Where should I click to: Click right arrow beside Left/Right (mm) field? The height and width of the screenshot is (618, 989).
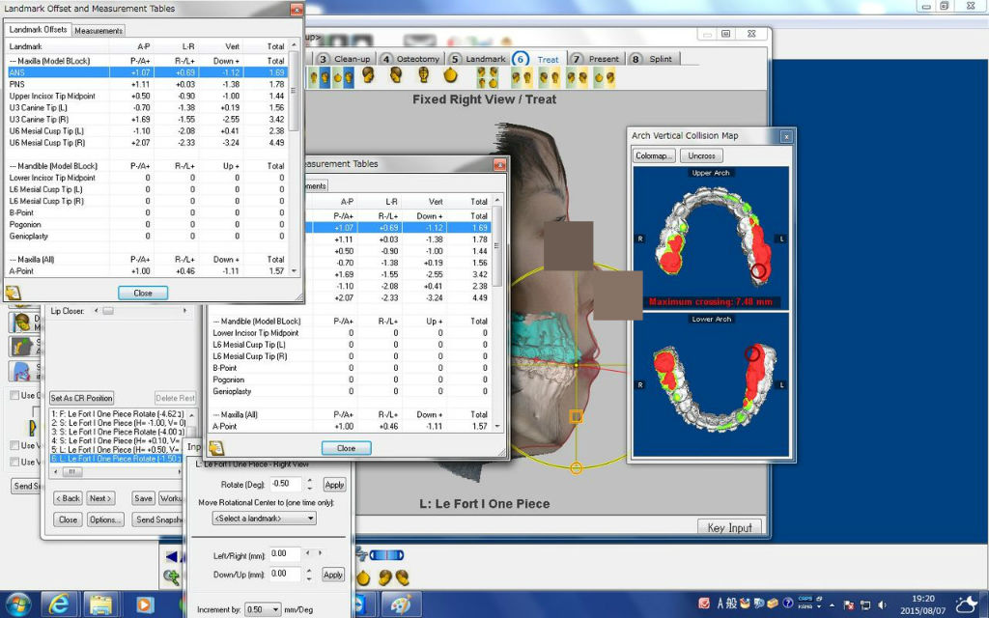click(321, 553)
